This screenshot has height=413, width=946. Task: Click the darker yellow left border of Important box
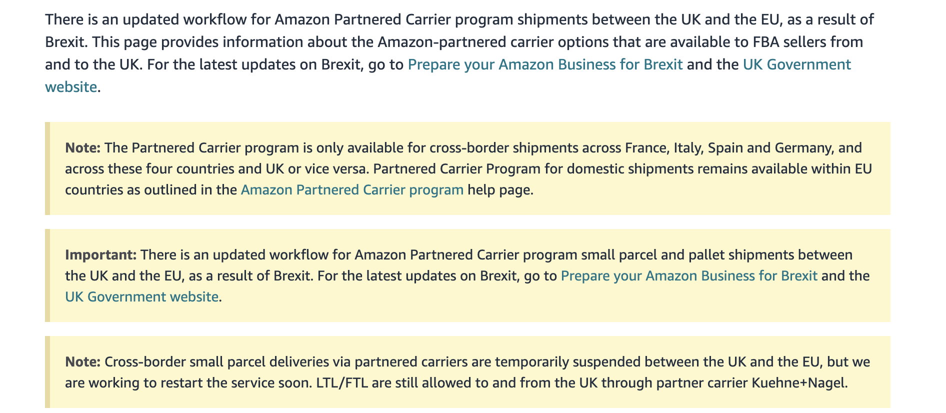tap(47, 275)
